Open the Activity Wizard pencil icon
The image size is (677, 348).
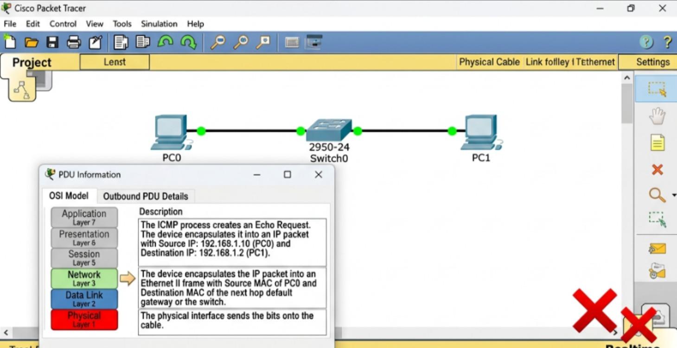96,43
